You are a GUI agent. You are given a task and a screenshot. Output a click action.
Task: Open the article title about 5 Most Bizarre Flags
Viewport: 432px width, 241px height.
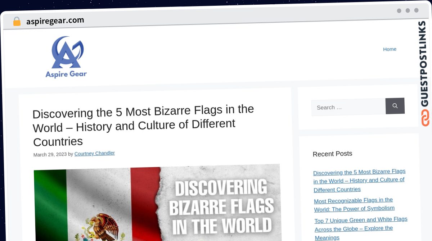[143, 125]
